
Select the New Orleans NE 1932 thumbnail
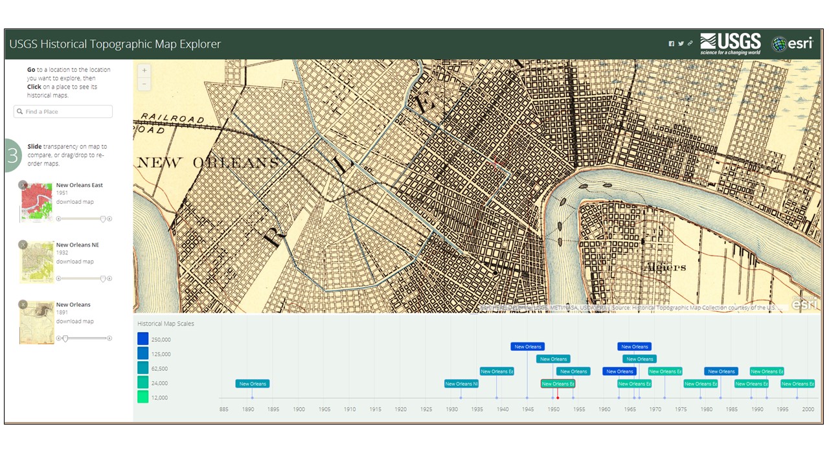[36, 262]
